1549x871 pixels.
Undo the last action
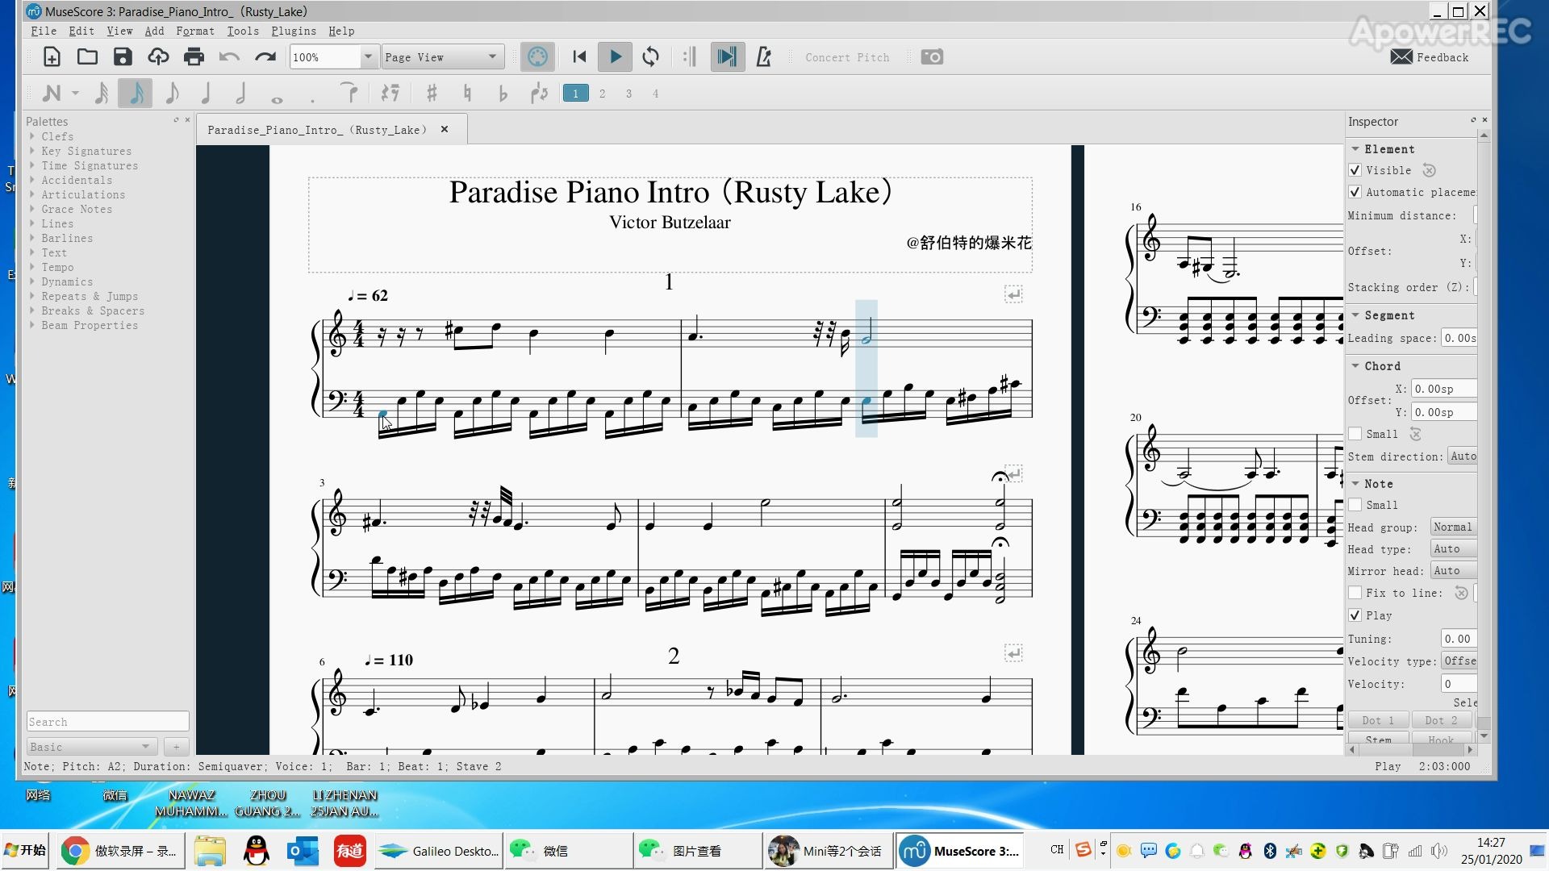point(229,57)
